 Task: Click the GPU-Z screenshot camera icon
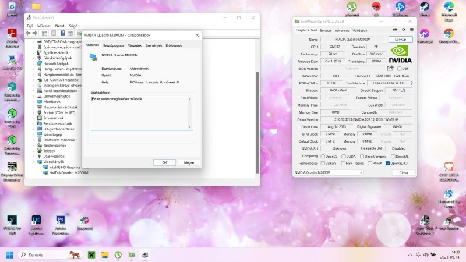click(395, 30)
